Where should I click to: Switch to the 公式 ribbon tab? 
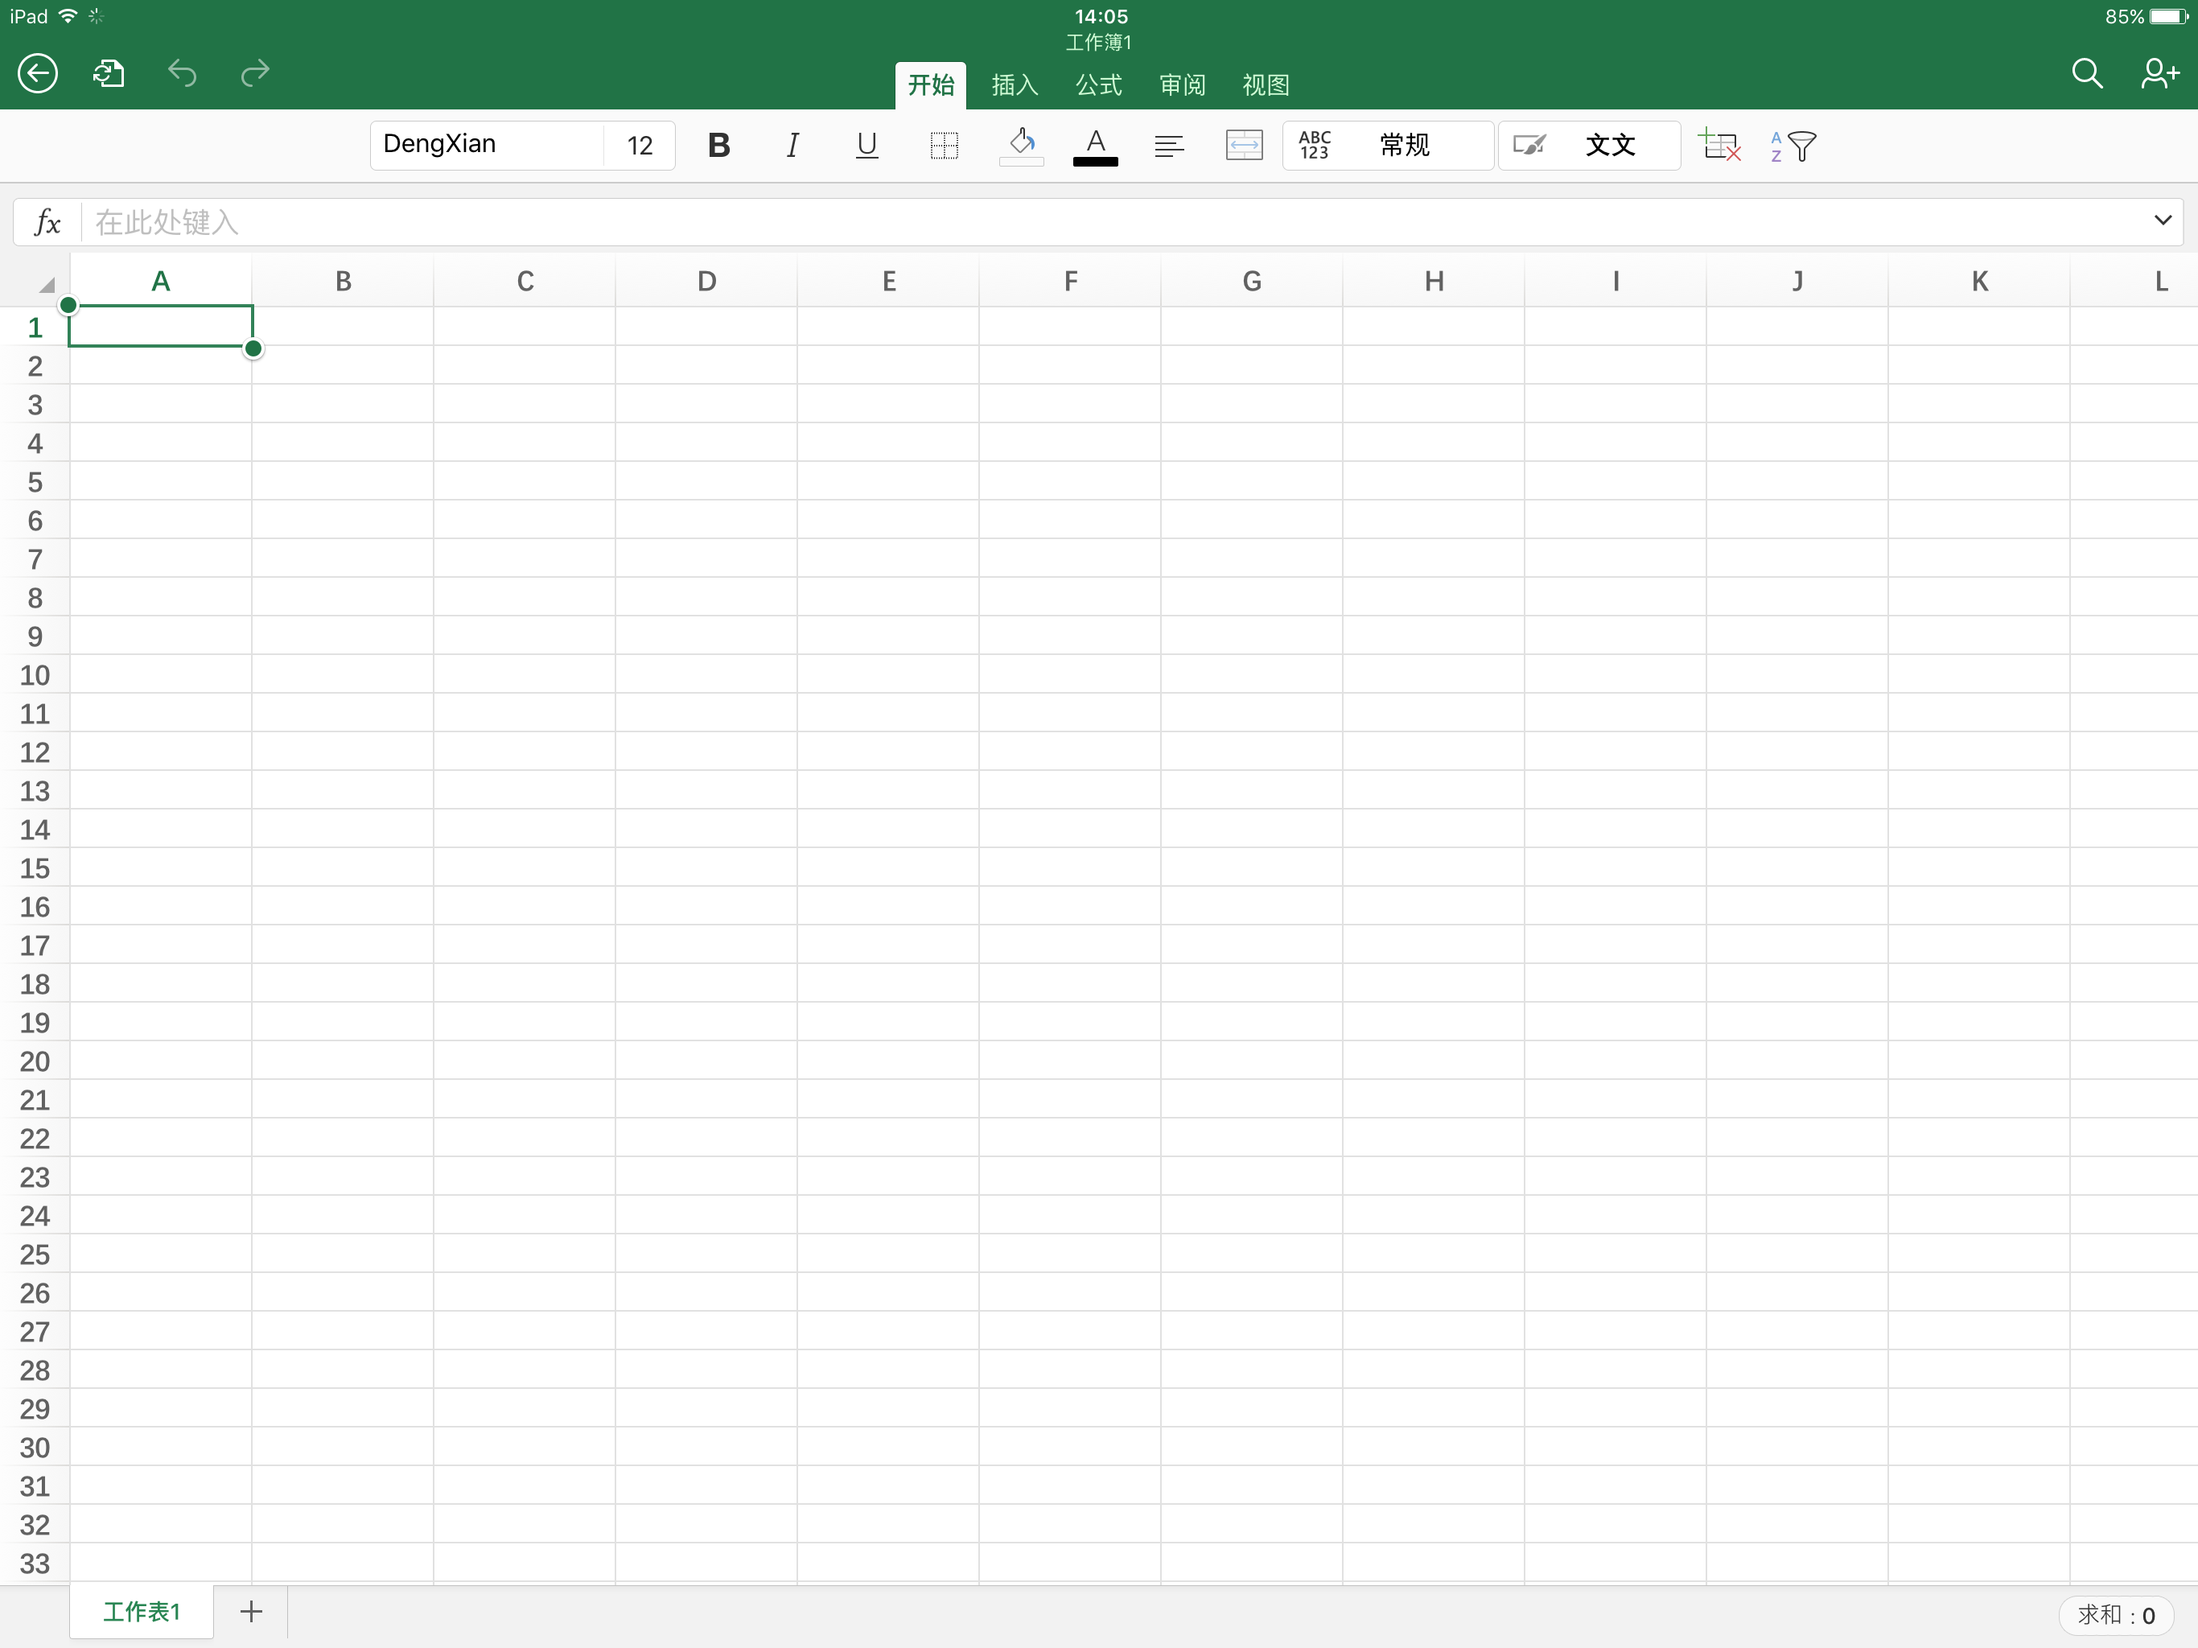point(1097,85)
